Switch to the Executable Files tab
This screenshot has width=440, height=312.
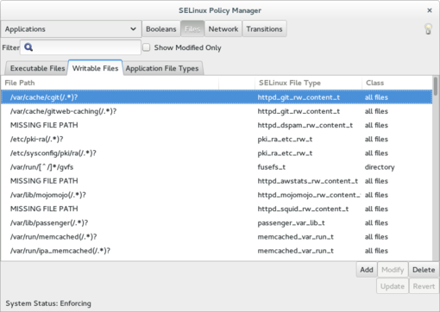(x=37, y=68)
